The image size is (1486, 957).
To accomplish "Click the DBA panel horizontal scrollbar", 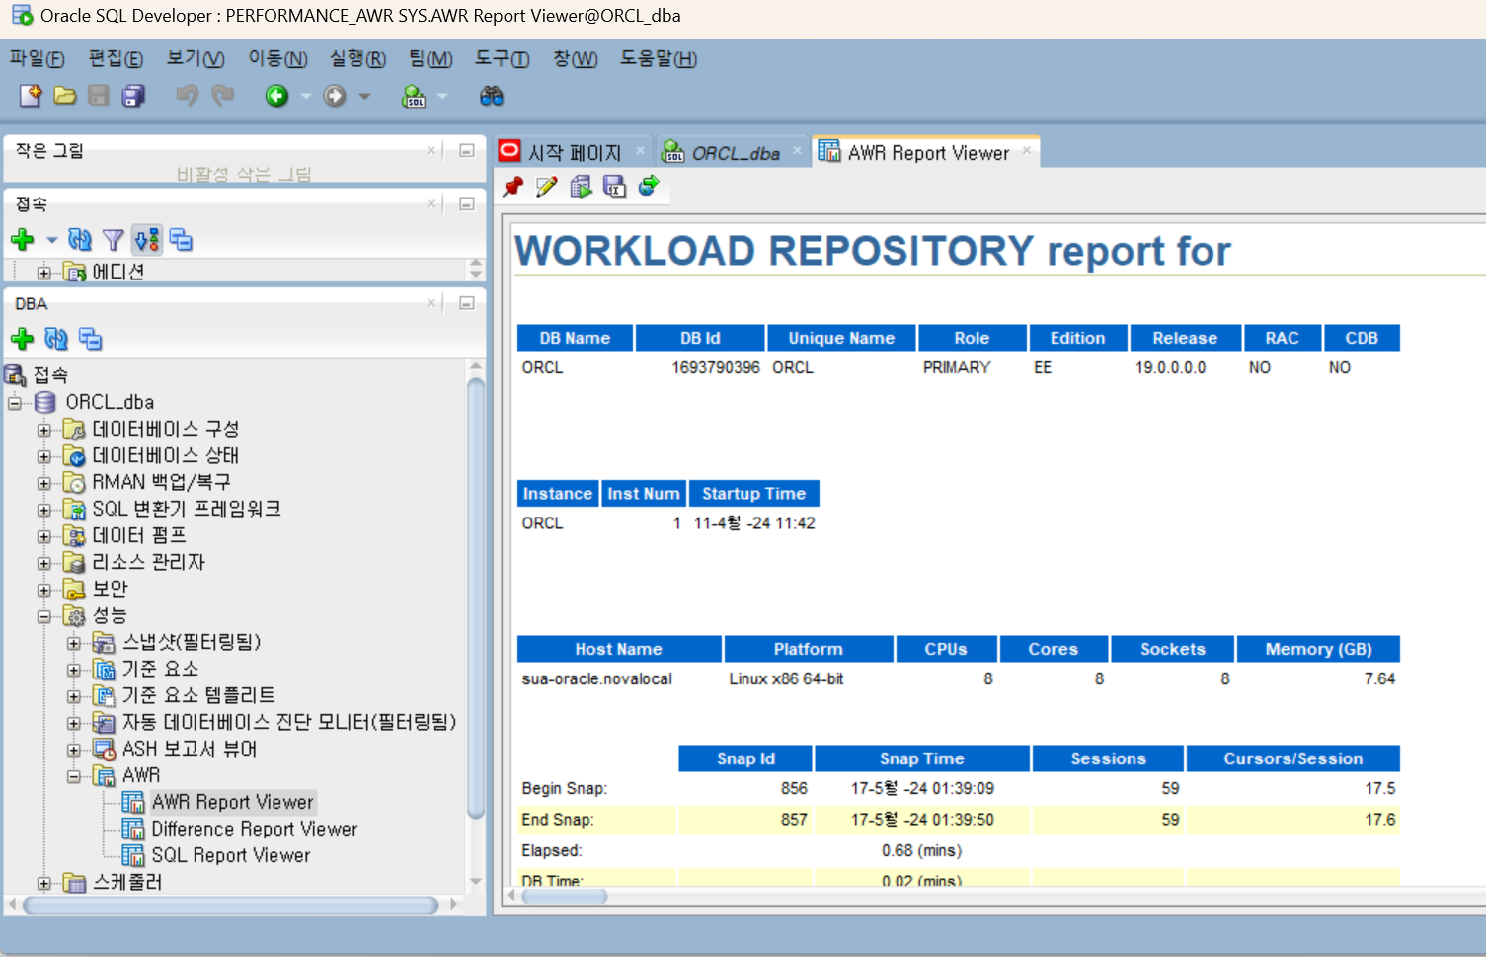I will [x=231, y=905].
